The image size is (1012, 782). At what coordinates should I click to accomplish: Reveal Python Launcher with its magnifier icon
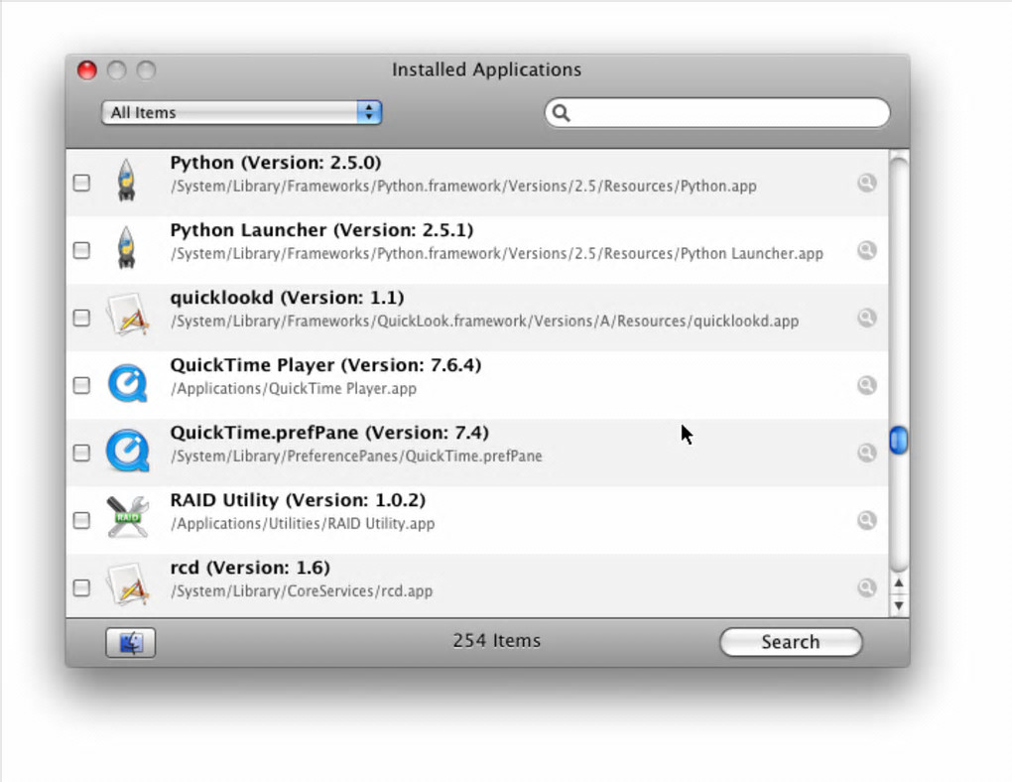867,250
